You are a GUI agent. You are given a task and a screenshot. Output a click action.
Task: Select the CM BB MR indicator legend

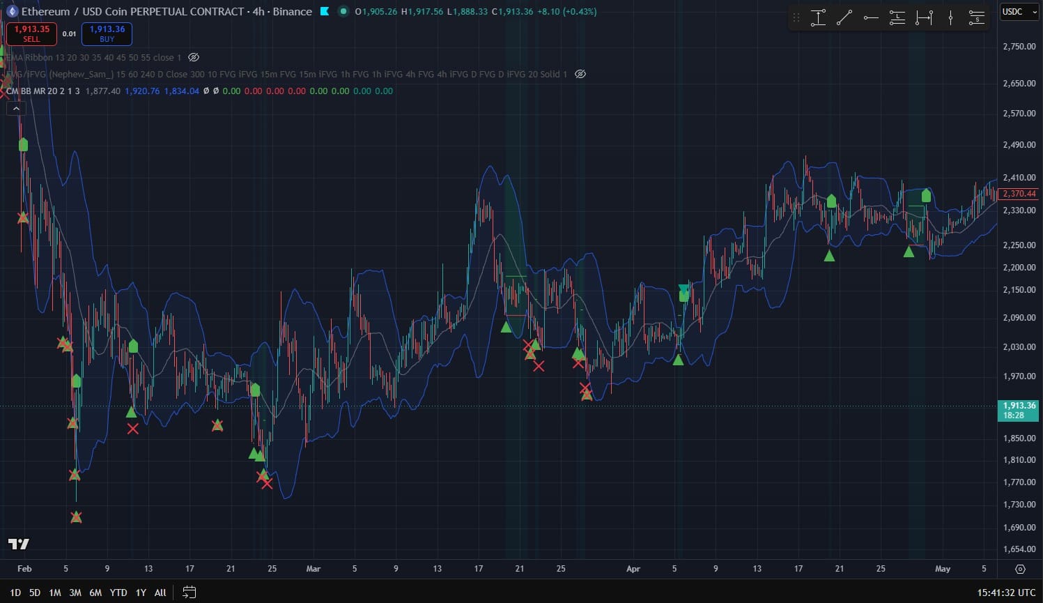click(43, 91)
